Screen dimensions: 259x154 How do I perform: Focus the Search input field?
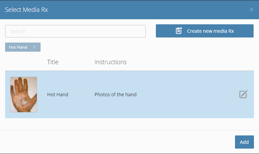75,31
